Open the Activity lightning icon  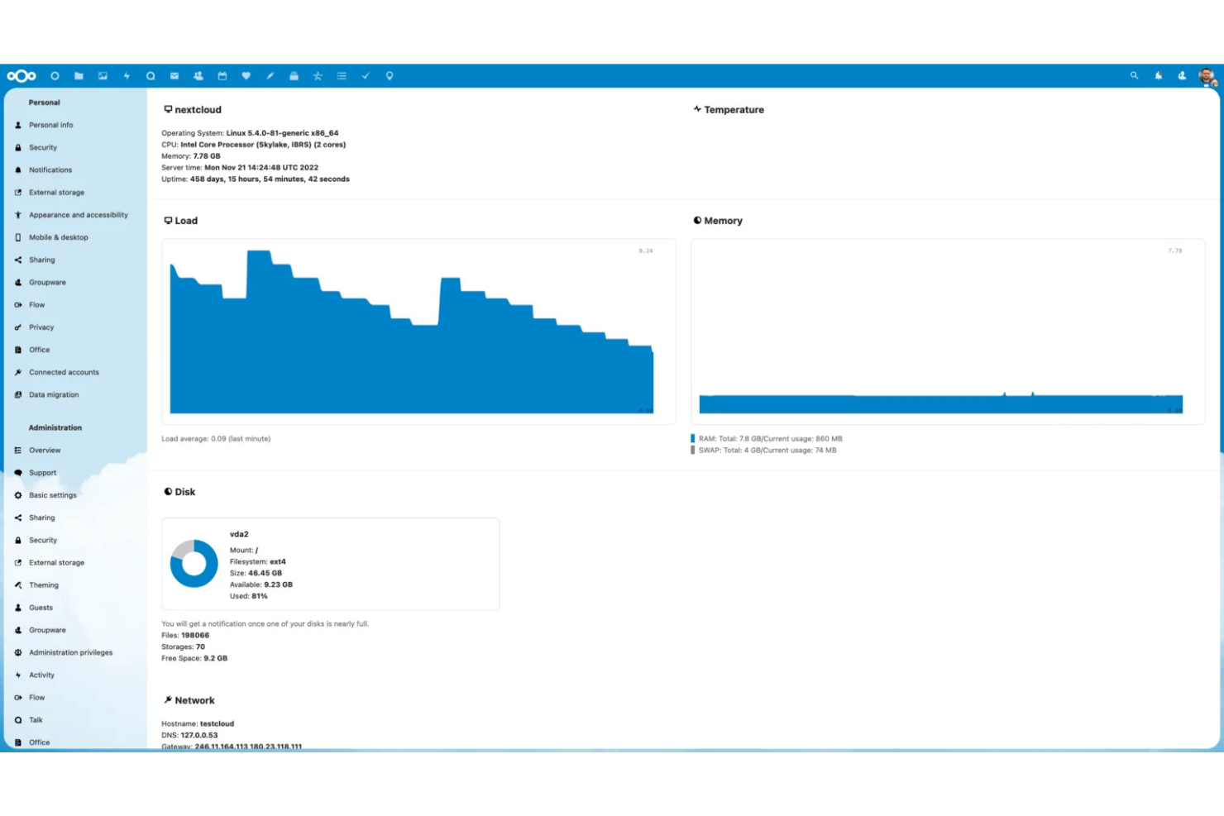[125, 75]
